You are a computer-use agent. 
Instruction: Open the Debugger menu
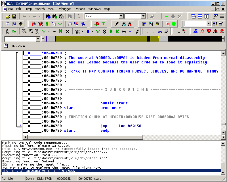click(64, 9)
